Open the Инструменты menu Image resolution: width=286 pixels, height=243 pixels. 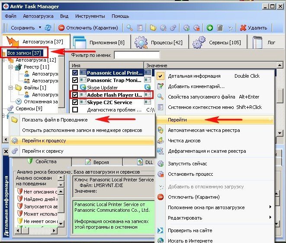(90, 16)
